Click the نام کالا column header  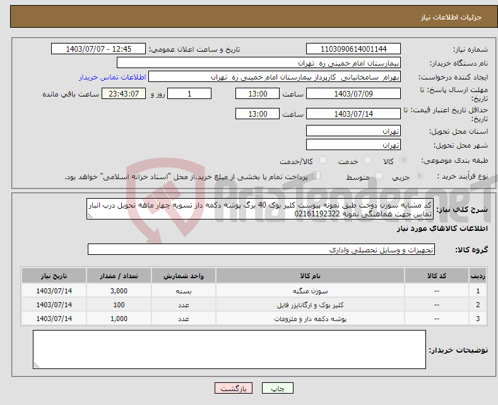pyautogui.click(x=310, y=276)
